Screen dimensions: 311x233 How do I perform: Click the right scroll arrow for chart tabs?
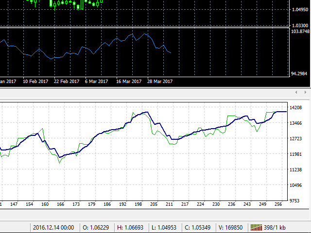tap(306, 92)
